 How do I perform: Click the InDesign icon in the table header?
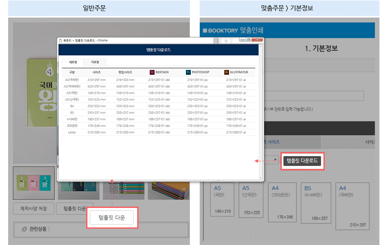[152, 72]
